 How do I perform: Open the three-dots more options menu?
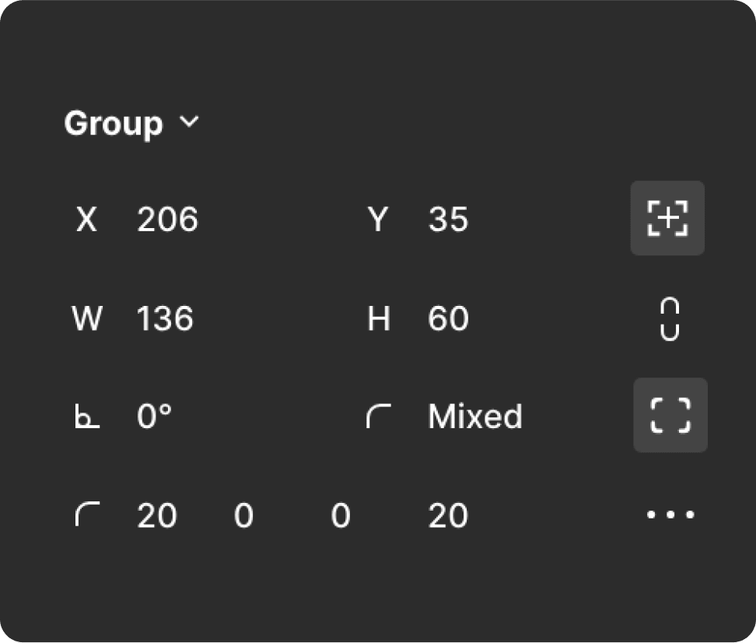coord(670,515)
